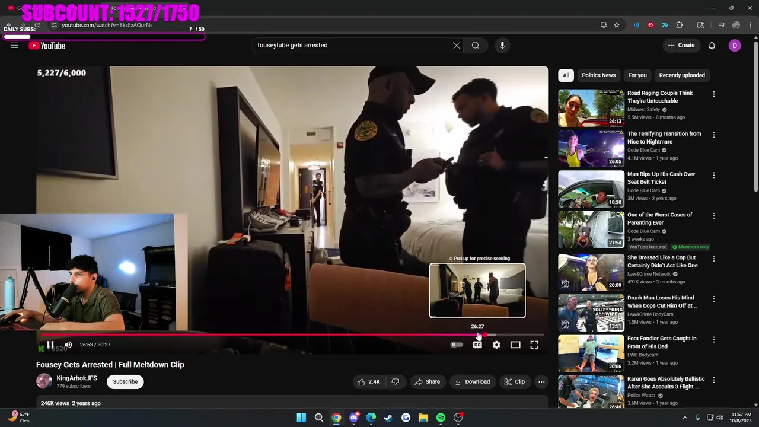
Task: Bookmark the page with the star icon
Action: 617,25
